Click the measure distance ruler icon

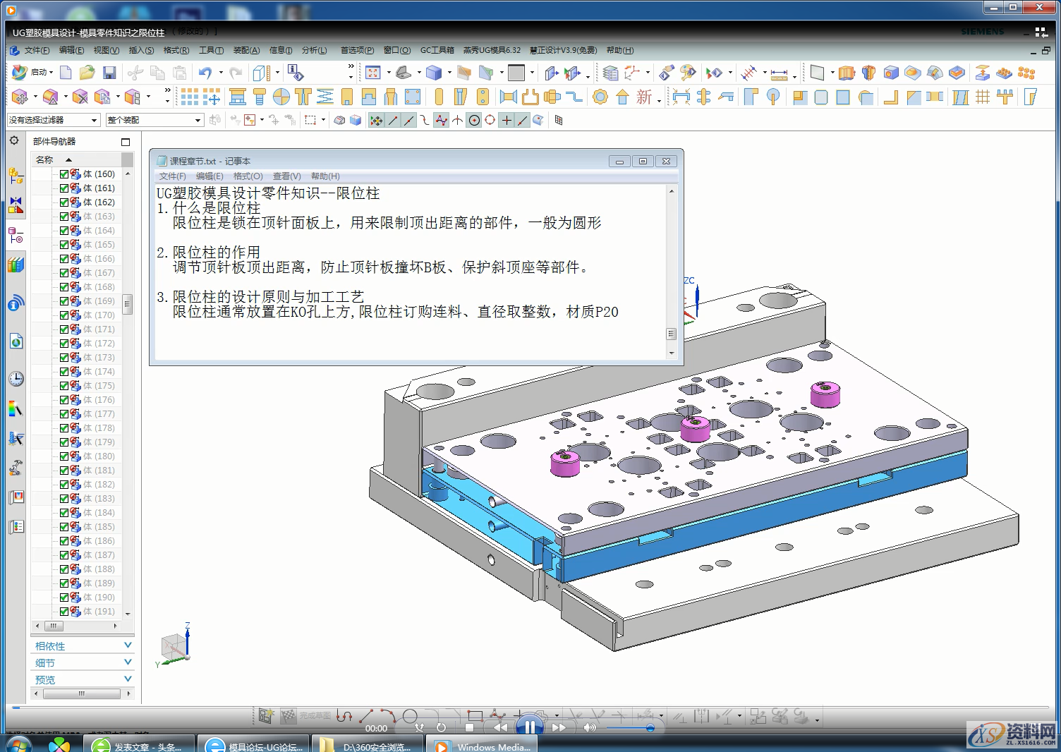(779, 73)
